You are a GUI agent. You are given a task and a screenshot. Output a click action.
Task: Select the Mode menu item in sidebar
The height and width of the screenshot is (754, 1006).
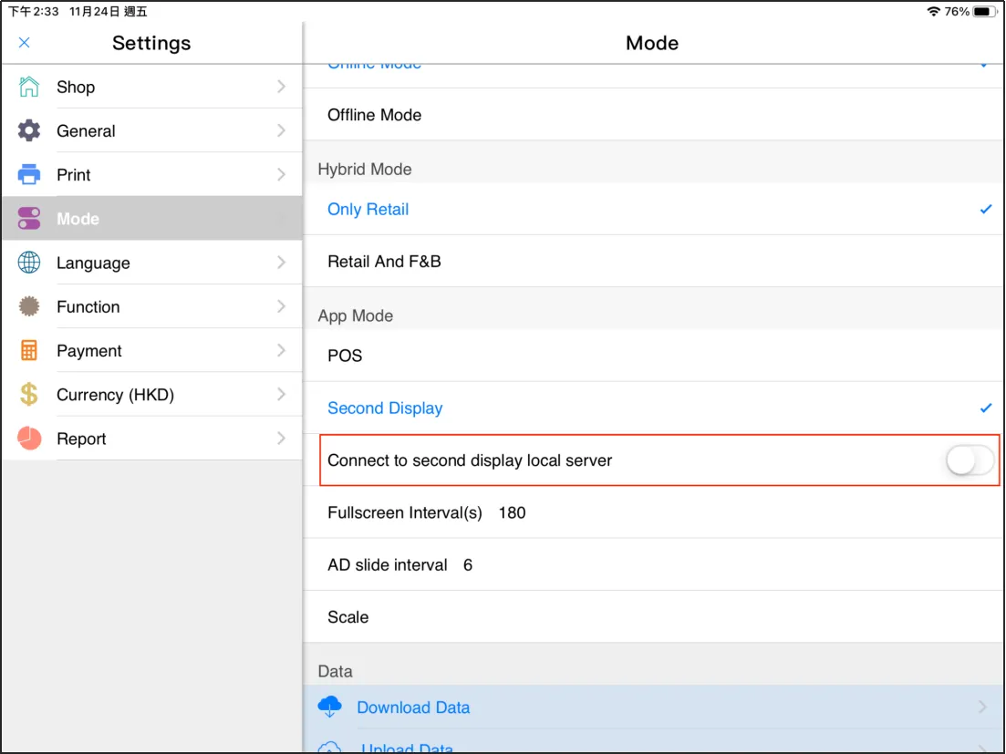(78, 219)
